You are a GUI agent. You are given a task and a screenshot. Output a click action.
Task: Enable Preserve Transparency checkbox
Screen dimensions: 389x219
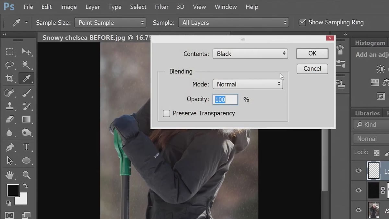(x=166, y=113)
